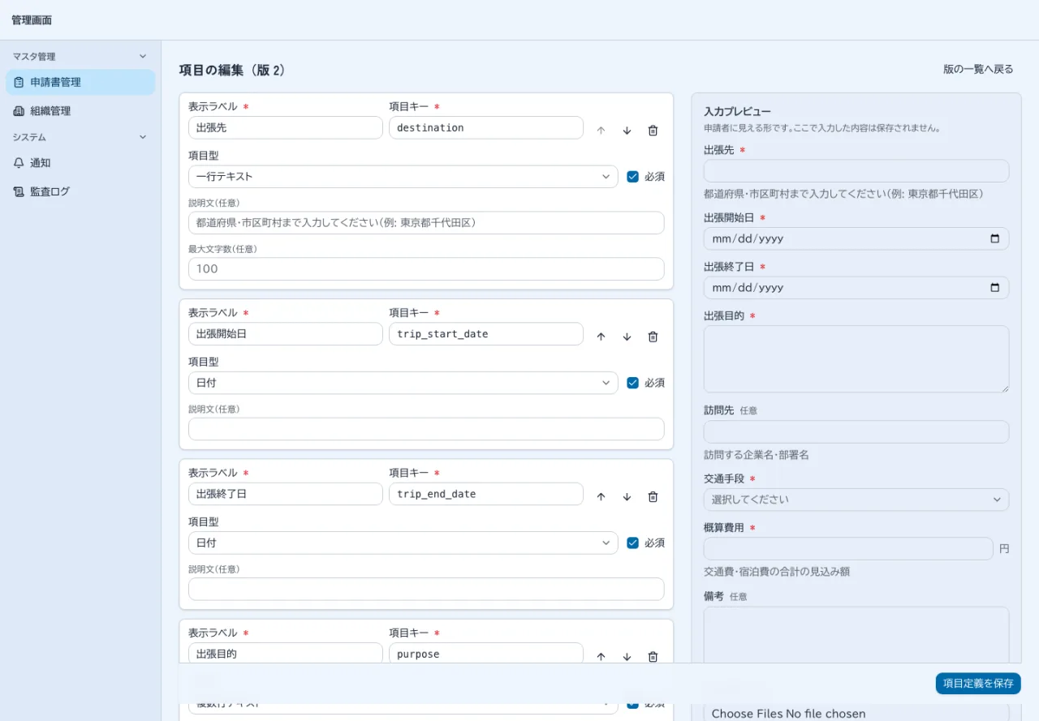Focus the 訪問先 preview input
This screenshot has height=721, width=1039.
856,432
